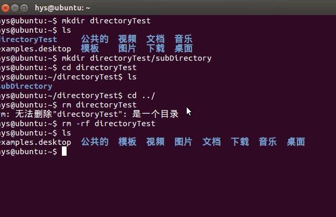Click the blue subDirectory folder name
The width and height of the screenshot is (336, 217).
coord(26,86)
